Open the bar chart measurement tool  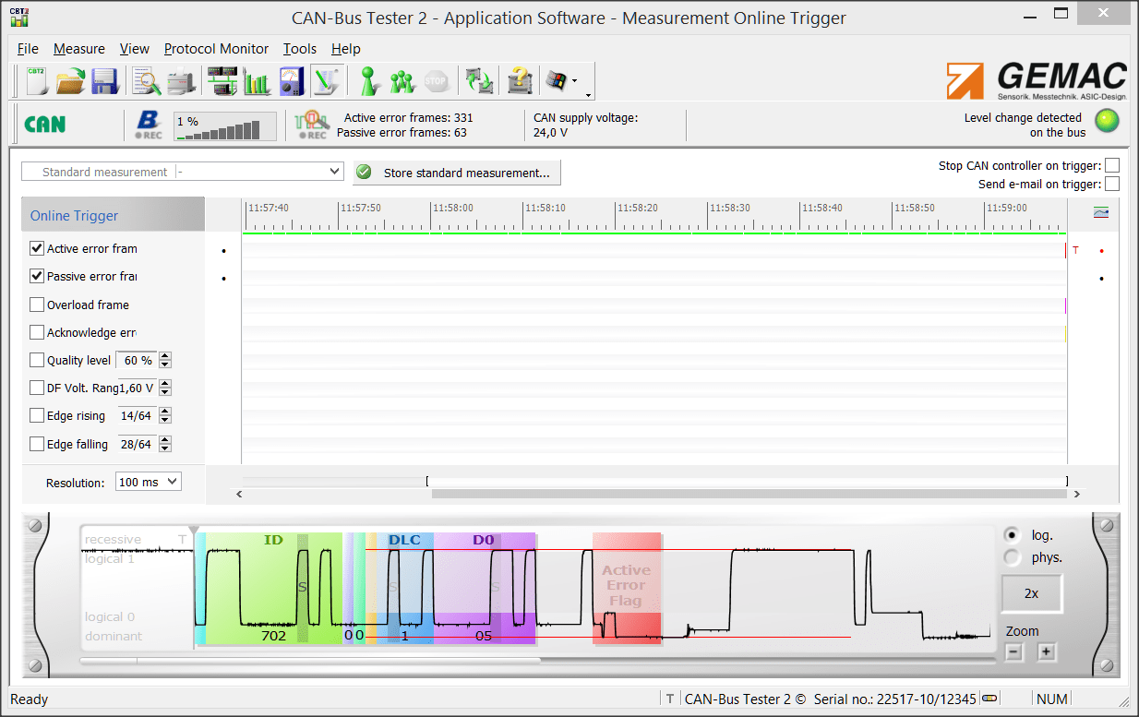[257, 81]
